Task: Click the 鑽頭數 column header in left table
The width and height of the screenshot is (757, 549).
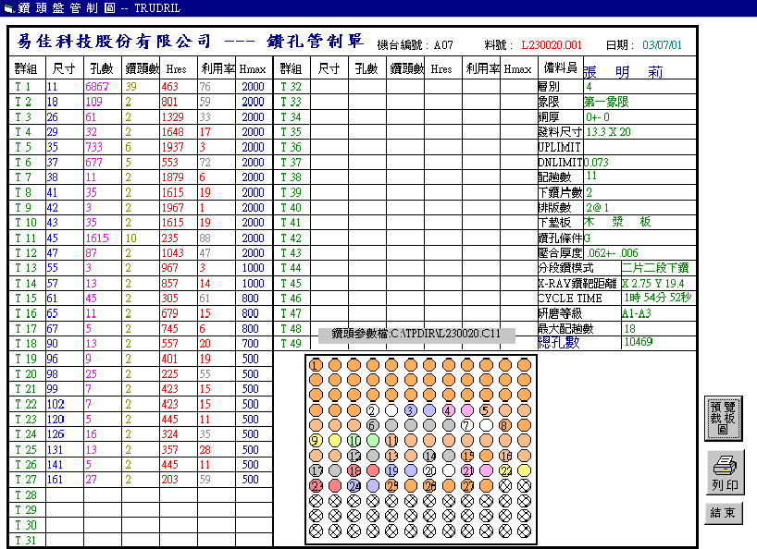Action: point(142,69)
